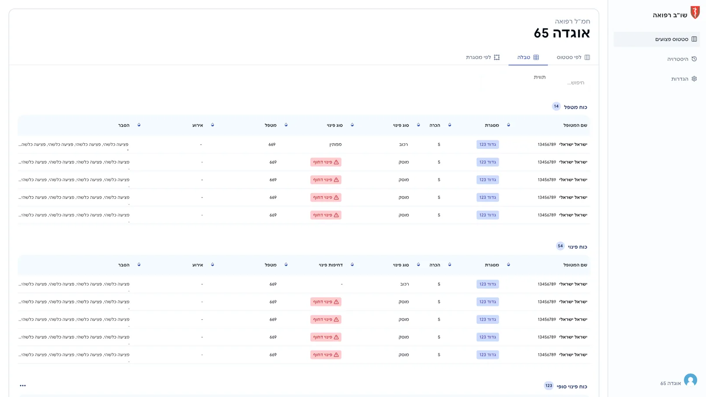This screenshot has height=397, width=706.
Task: Sort כוח פינוי table by סוג פינוי column
Action: pos(418,265)
